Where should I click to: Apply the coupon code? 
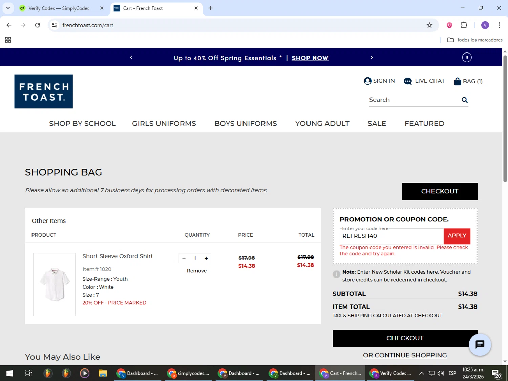point(457,236)
